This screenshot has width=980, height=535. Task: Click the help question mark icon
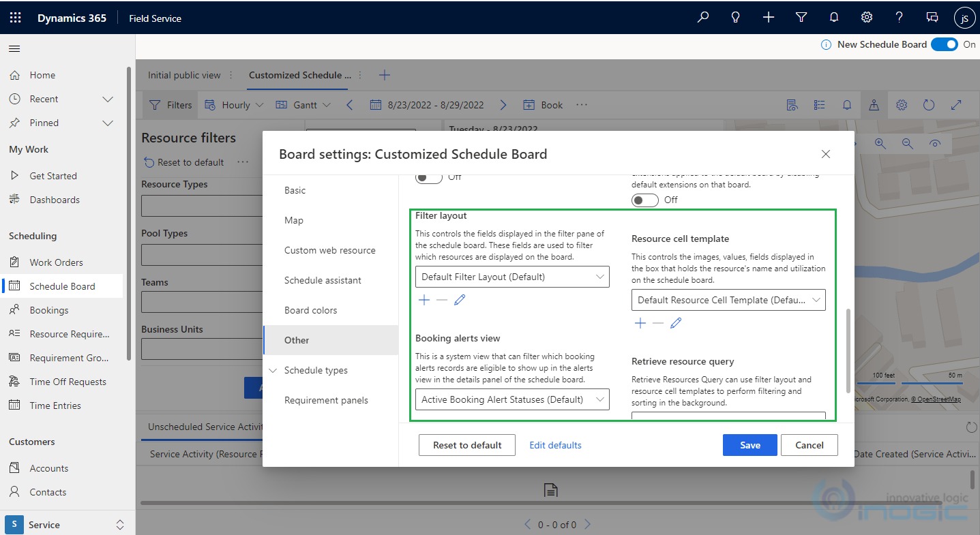point(899,18)
